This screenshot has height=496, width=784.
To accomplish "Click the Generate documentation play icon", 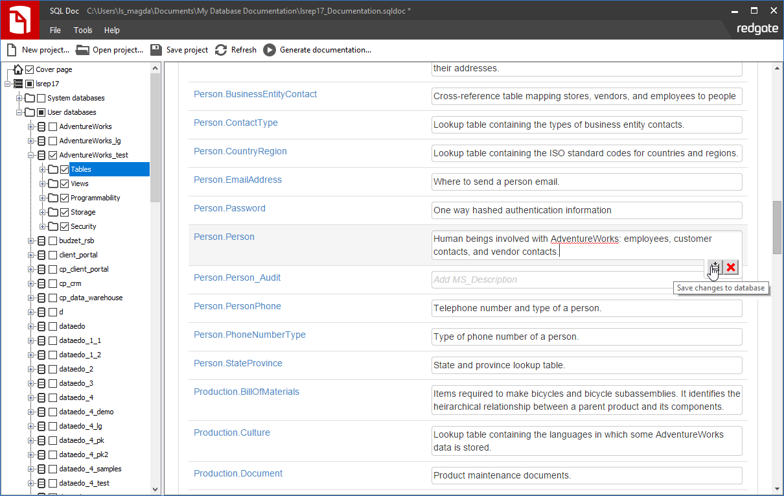I will [x=270, y=50].
